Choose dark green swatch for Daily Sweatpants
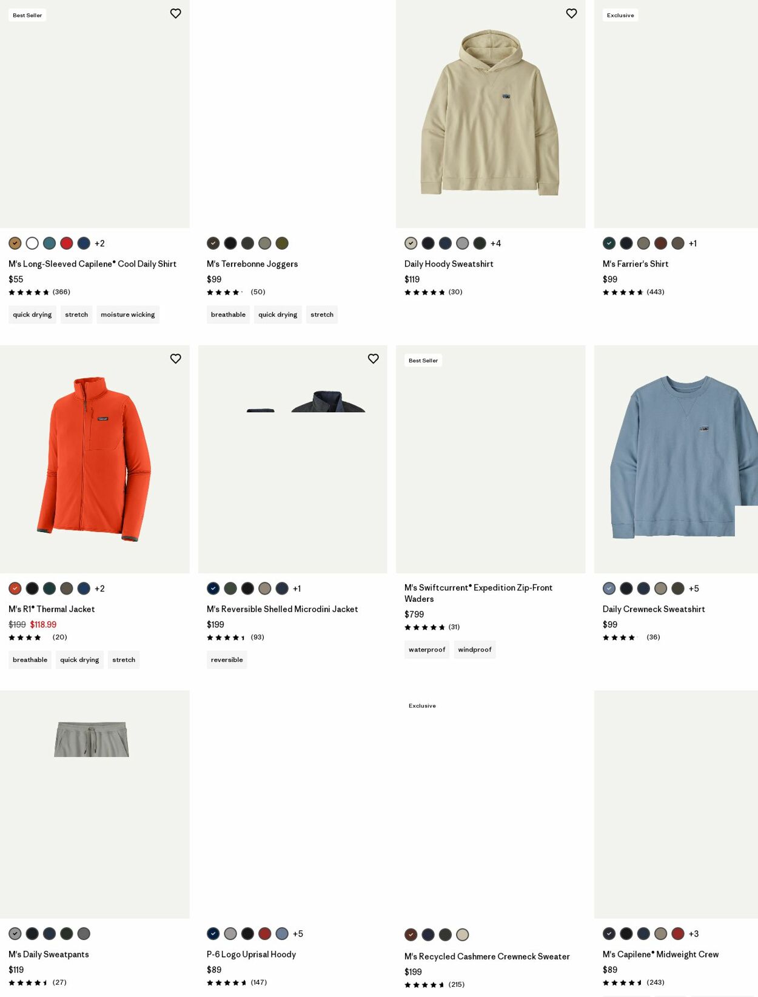This screenshot has width=758, height=997. (67, 934)
